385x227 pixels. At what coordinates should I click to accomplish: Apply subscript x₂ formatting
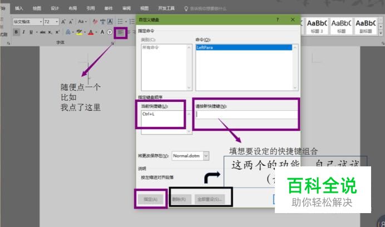pyautogui.click(x=50, y=32)
